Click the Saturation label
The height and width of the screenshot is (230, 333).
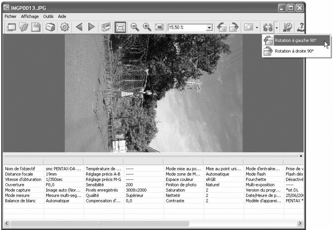[175, 190]
